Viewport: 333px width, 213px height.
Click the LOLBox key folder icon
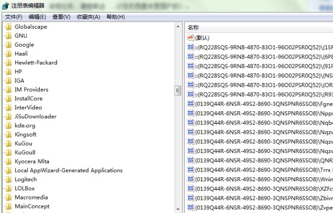click(x=8, y=188)
